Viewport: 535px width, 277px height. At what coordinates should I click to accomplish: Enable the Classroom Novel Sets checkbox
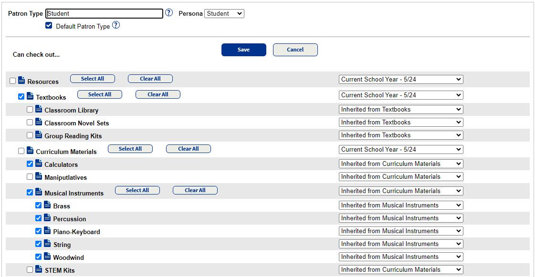(x=30, y=123)
